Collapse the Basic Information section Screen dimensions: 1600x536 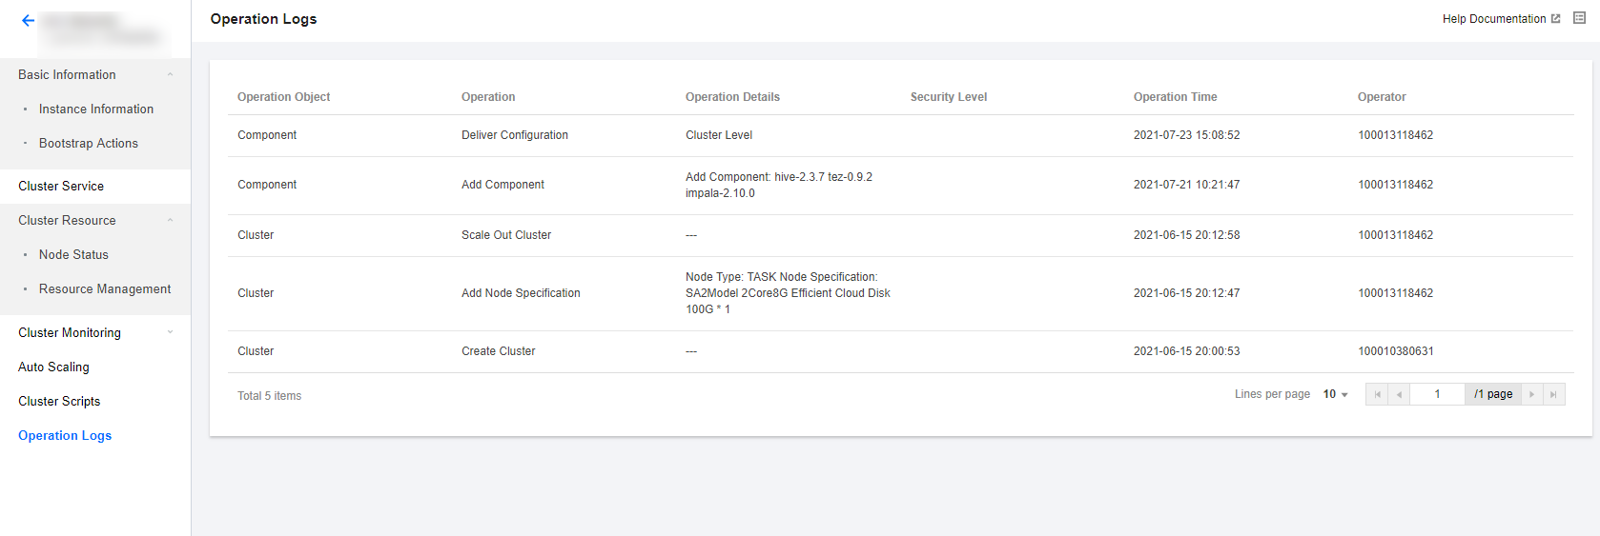(171, 74)
